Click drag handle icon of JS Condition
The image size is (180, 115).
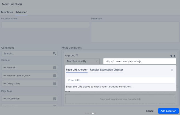click(5, 99)
